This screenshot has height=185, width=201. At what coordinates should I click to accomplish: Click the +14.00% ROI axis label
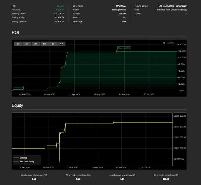point(182,44)
